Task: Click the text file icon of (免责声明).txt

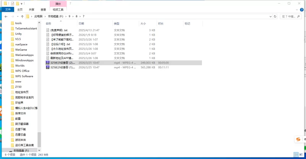Action: point(47,30)
